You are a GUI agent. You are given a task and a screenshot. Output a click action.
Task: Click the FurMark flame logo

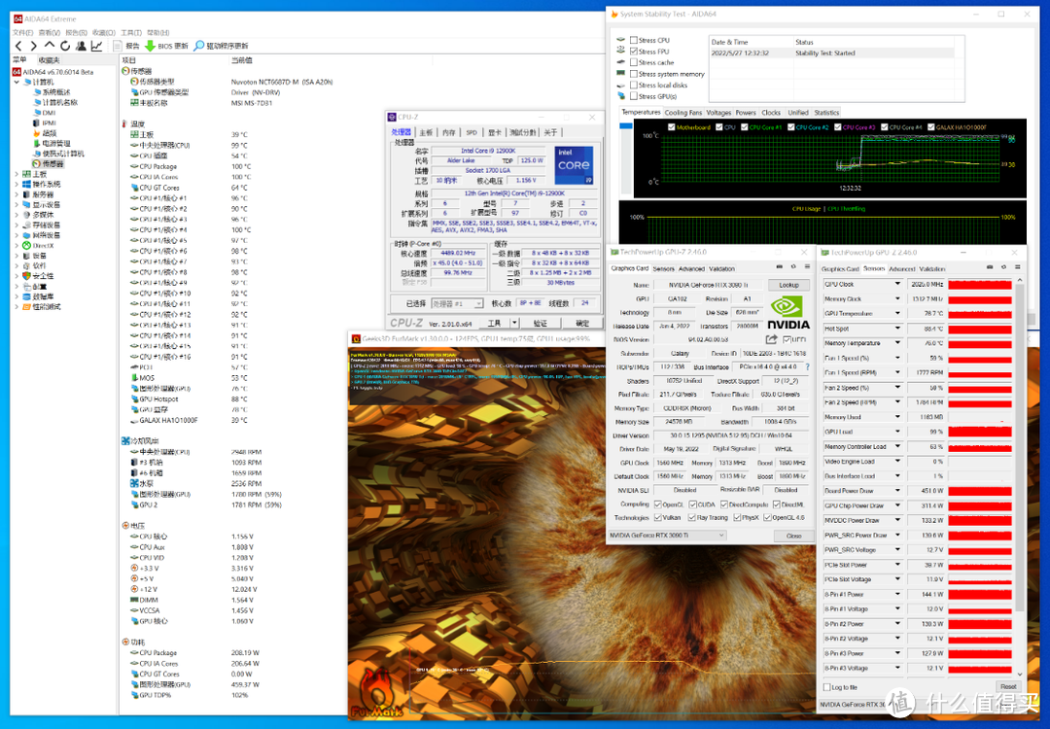tap(377, 694)
